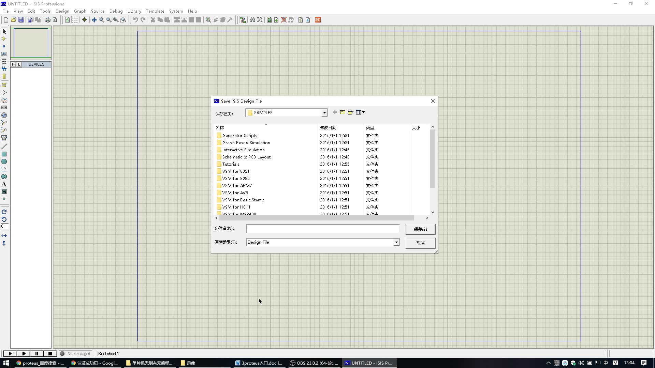Click the X-mirror horizontal flip icon
Screen dimensions: 655x368
tap(4, 236)
